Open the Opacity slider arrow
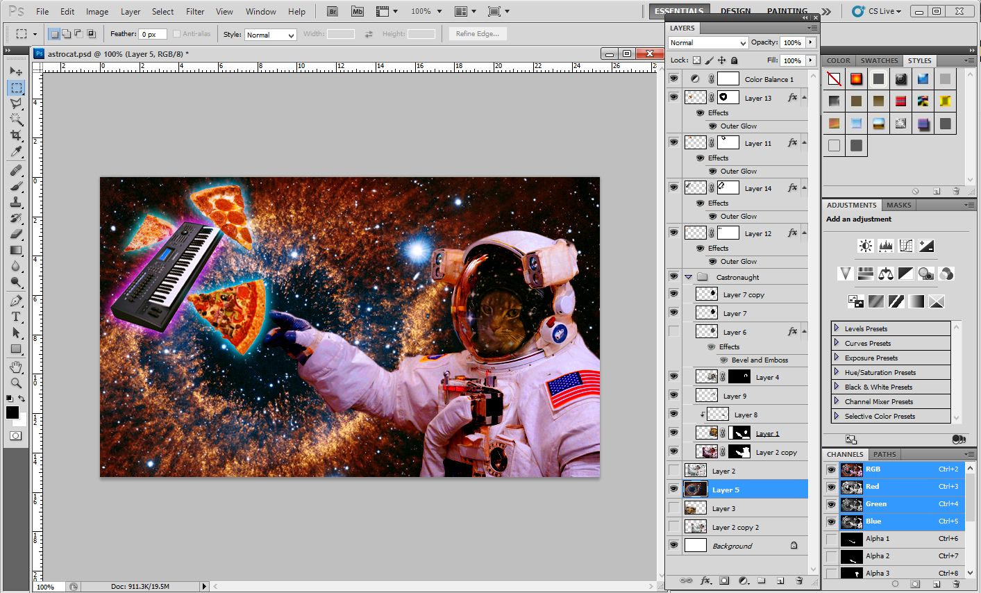 pyautogui.click(x=810, y=42)
